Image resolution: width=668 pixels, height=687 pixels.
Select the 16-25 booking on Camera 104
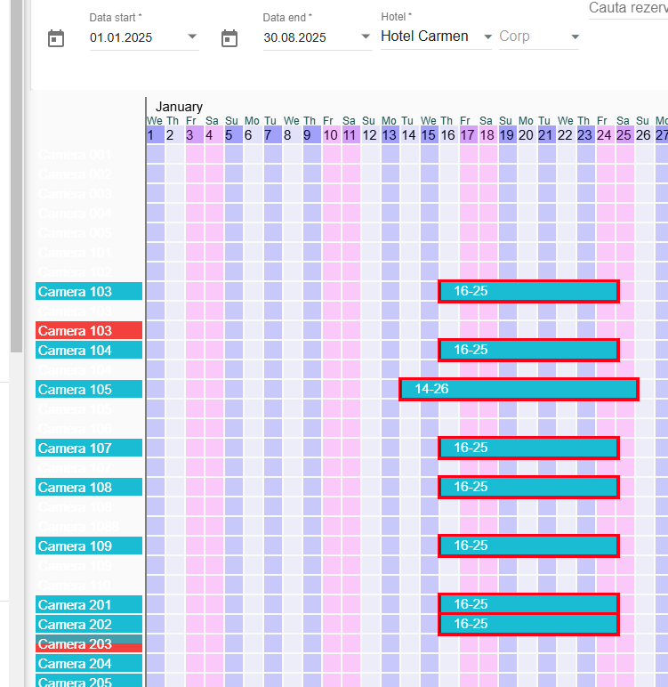tap(528, 350)
